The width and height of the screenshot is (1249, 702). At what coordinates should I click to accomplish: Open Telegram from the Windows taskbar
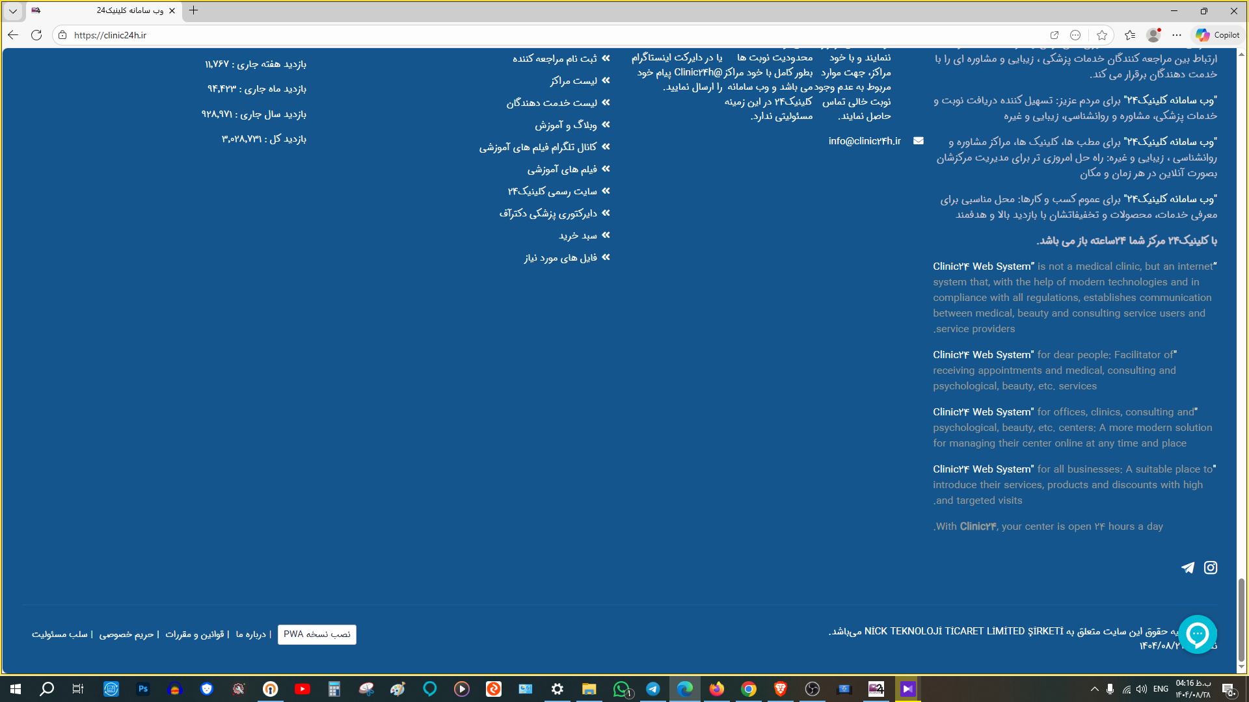pos(652,689)
